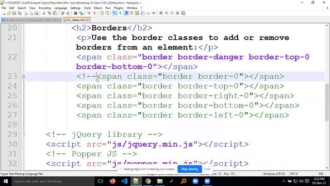Toggle synchronized vertical scrolling
330x186 pixels.
coord(102,13)
